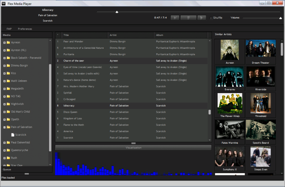The height and width of the screenshot is (187, 285).
Task: Select Sail away to Avalon (radio edit)
Action: click(131, 74)
